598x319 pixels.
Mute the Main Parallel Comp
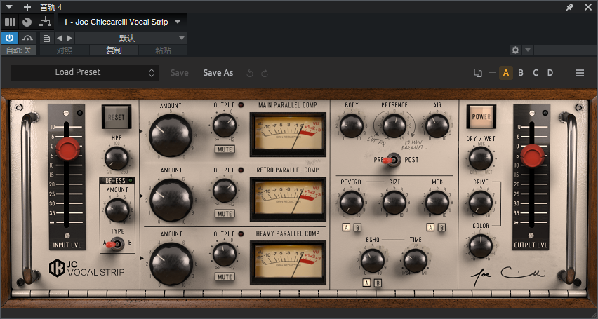tap(225, 149)
